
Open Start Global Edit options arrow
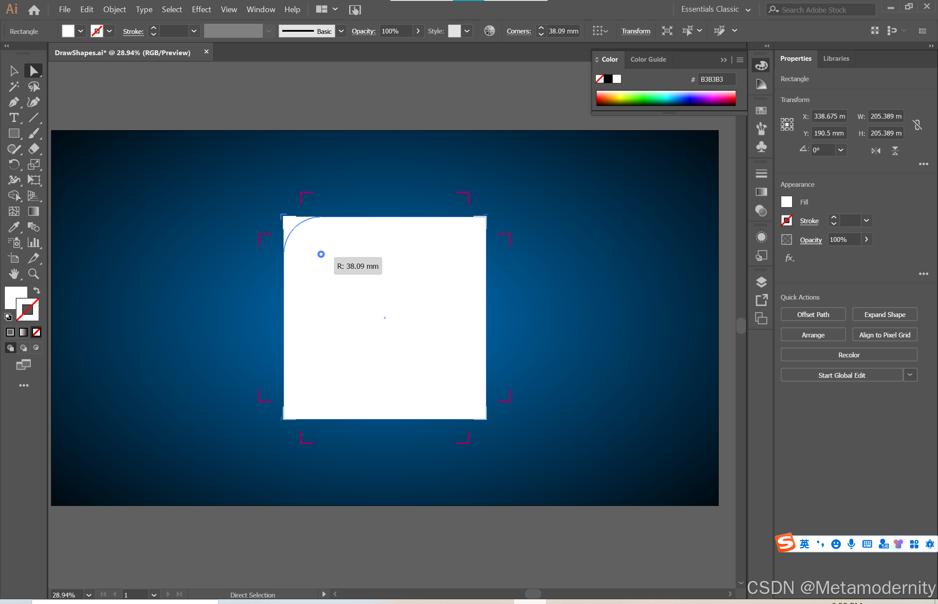tap(910, 375)
